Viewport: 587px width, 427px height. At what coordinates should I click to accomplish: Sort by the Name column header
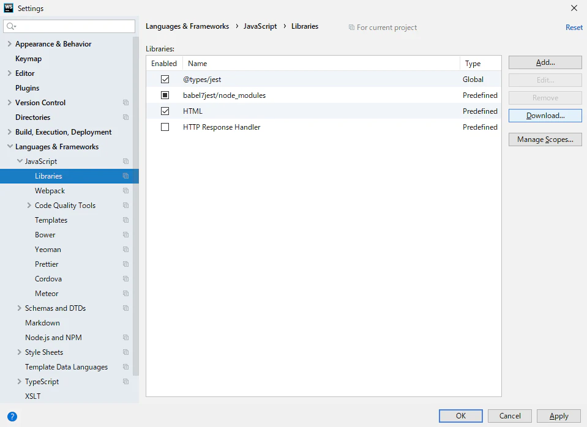tap(321, 64)
